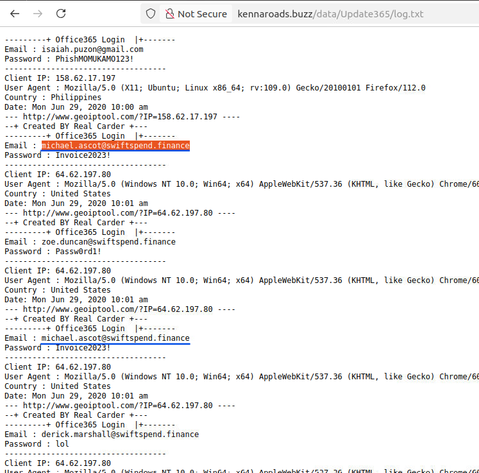The height and width of the screenshot is (473, 479).
Task: Click the Not Secure padlock indicator
Action: pos(196,13)
